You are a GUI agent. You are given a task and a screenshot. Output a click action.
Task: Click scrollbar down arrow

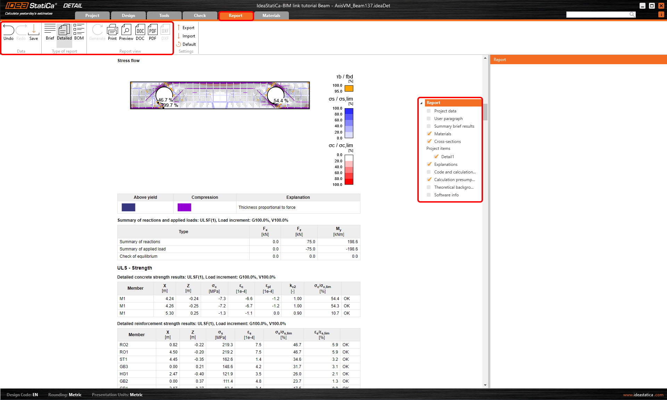pos(485,385)
